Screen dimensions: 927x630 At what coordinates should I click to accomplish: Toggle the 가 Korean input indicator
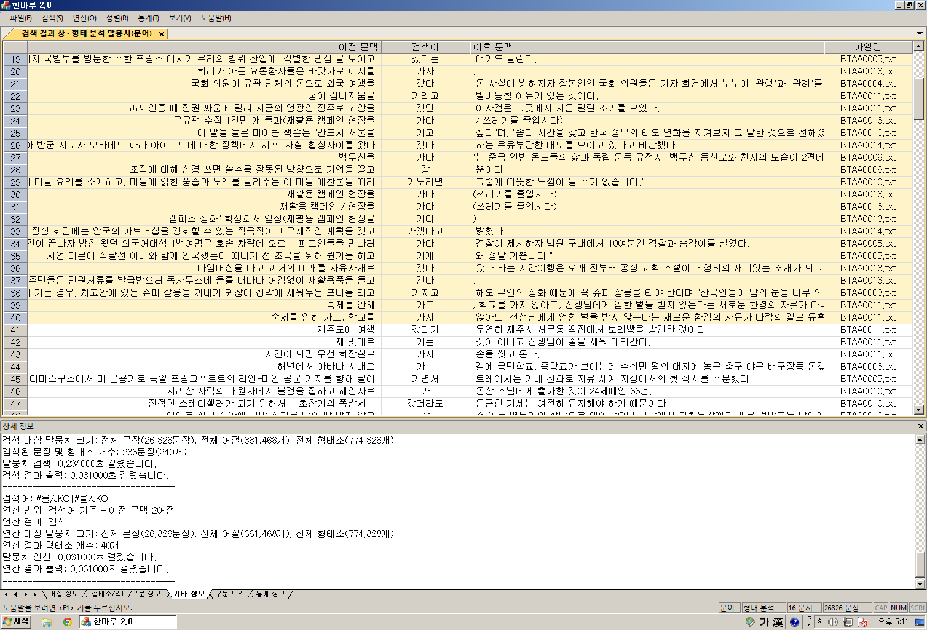(x=764, y=622)
